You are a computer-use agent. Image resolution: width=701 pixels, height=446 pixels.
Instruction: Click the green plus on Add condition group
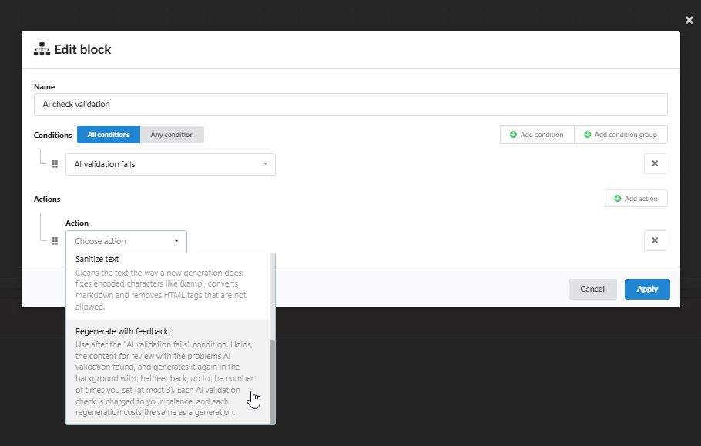[x=588, y=135]
